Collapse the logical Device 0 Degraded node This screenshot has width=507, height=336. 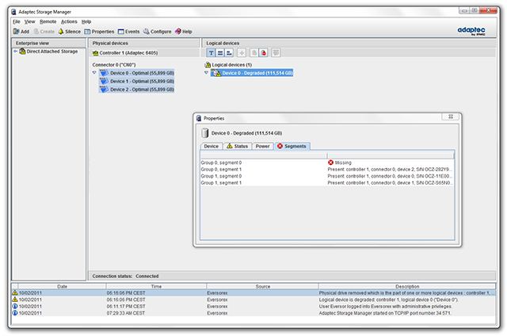206,73
